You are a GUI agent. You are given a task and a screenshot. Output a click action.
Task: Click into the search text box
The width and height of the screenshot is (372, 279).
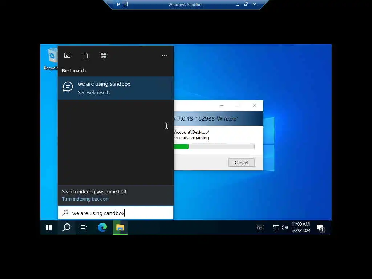tap(116, 213)
